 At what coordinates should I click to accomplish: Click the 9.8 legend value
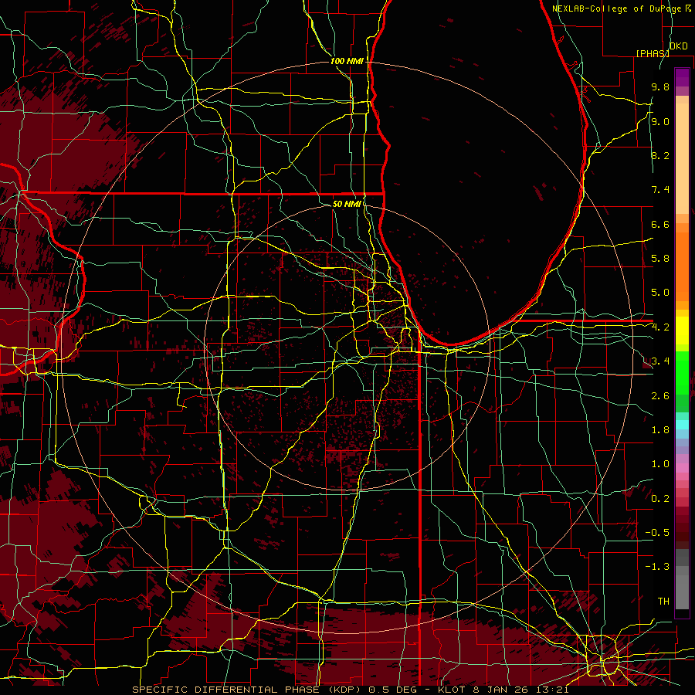pos(660,86)
